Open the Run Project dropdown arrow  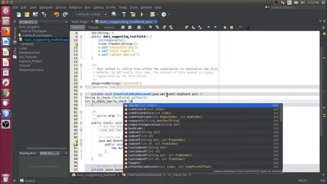point(146,14)
